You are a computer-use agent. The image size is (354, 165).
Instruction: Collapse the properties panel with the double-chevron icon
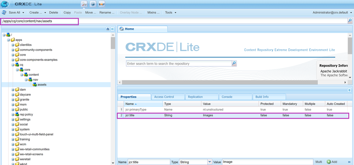(x=350, y=90)
